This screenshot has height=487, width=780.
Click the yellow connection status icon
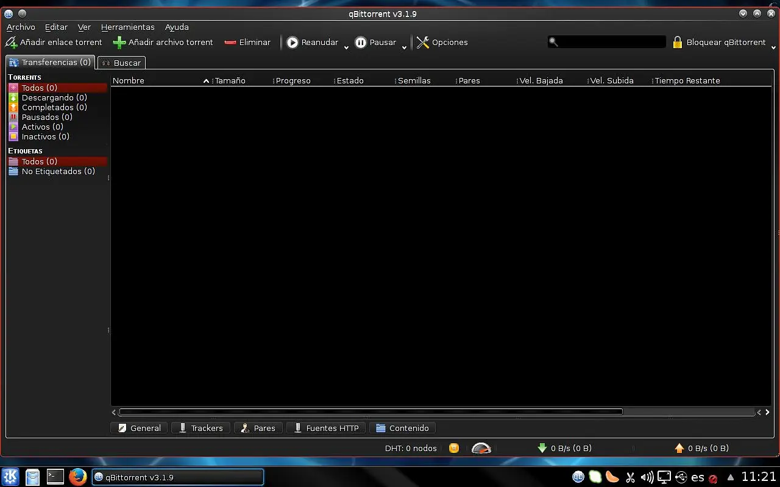454,448
